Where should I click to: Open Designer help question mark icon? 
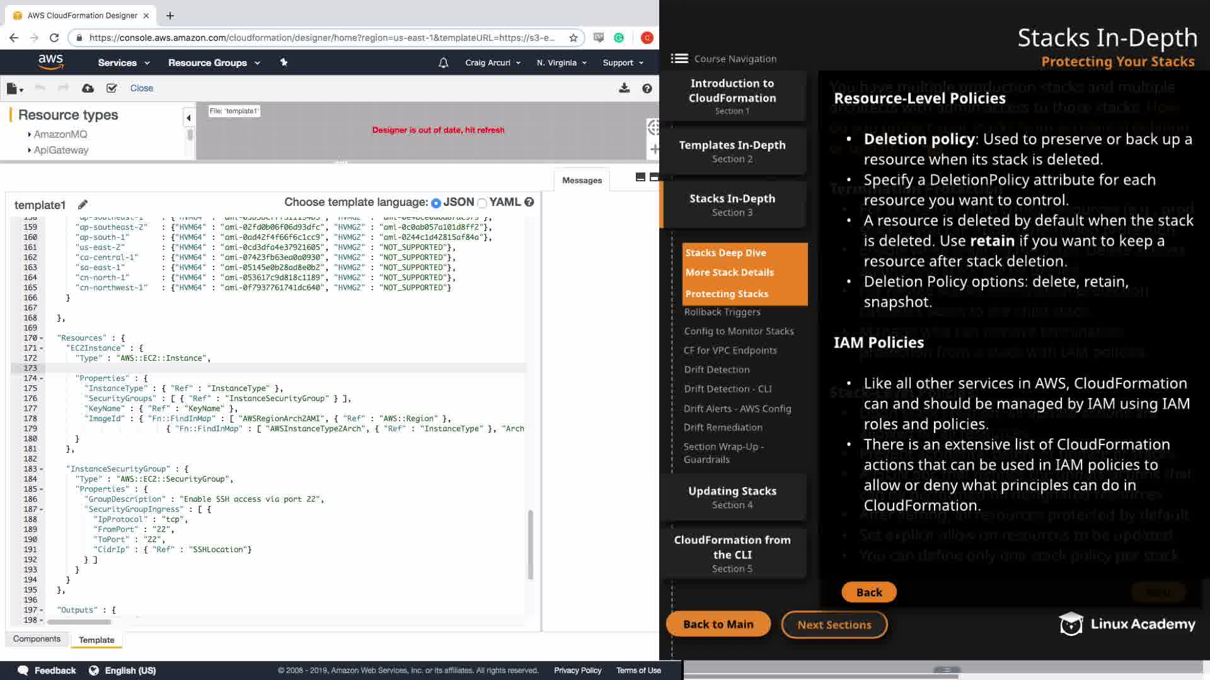click(x=647, y=88)
